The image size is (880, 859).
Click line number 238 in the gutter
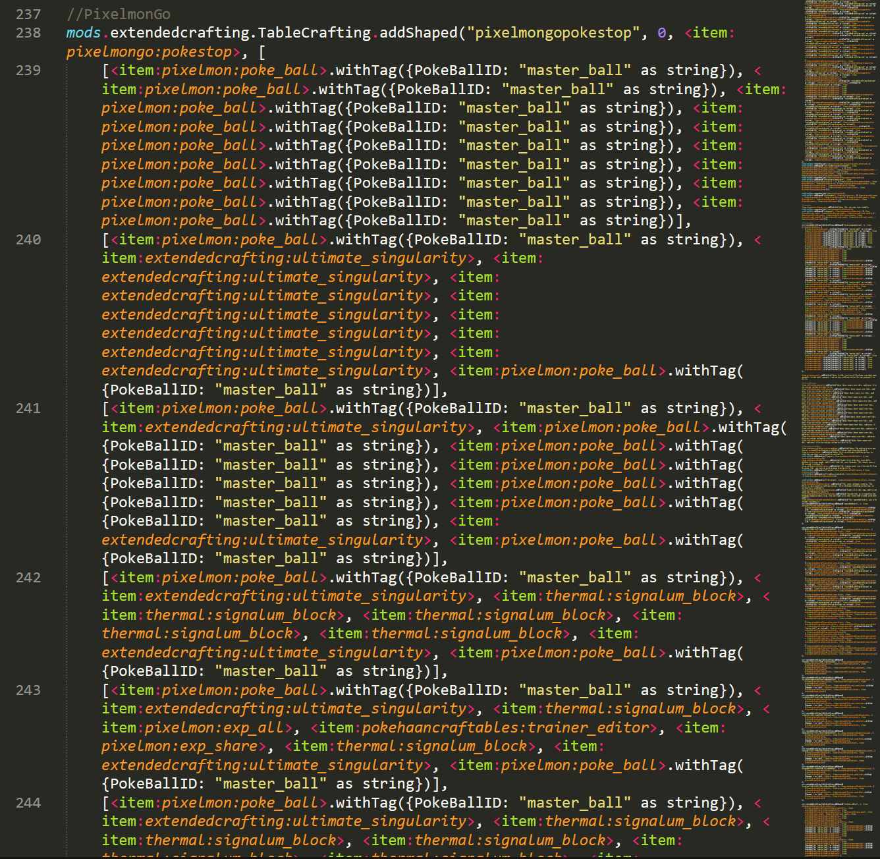[x=28, y=33]
